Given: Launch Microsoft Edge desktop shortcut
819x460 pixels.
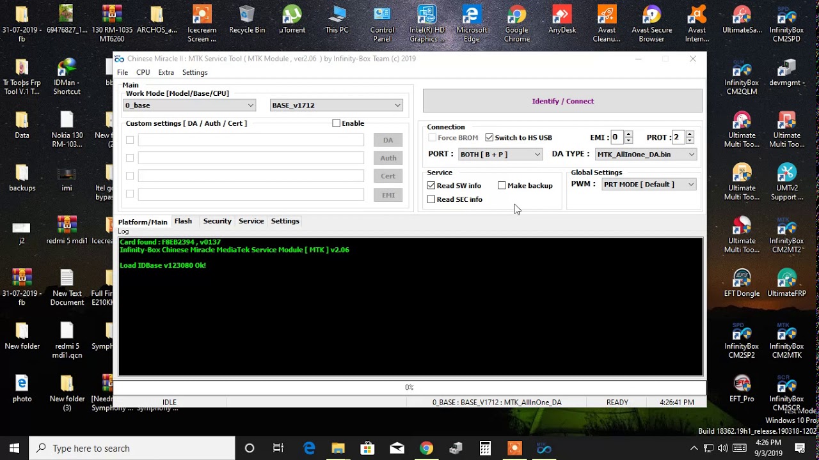Looking at the screenshot, I should pyautogui.click(x=472, y=24).
